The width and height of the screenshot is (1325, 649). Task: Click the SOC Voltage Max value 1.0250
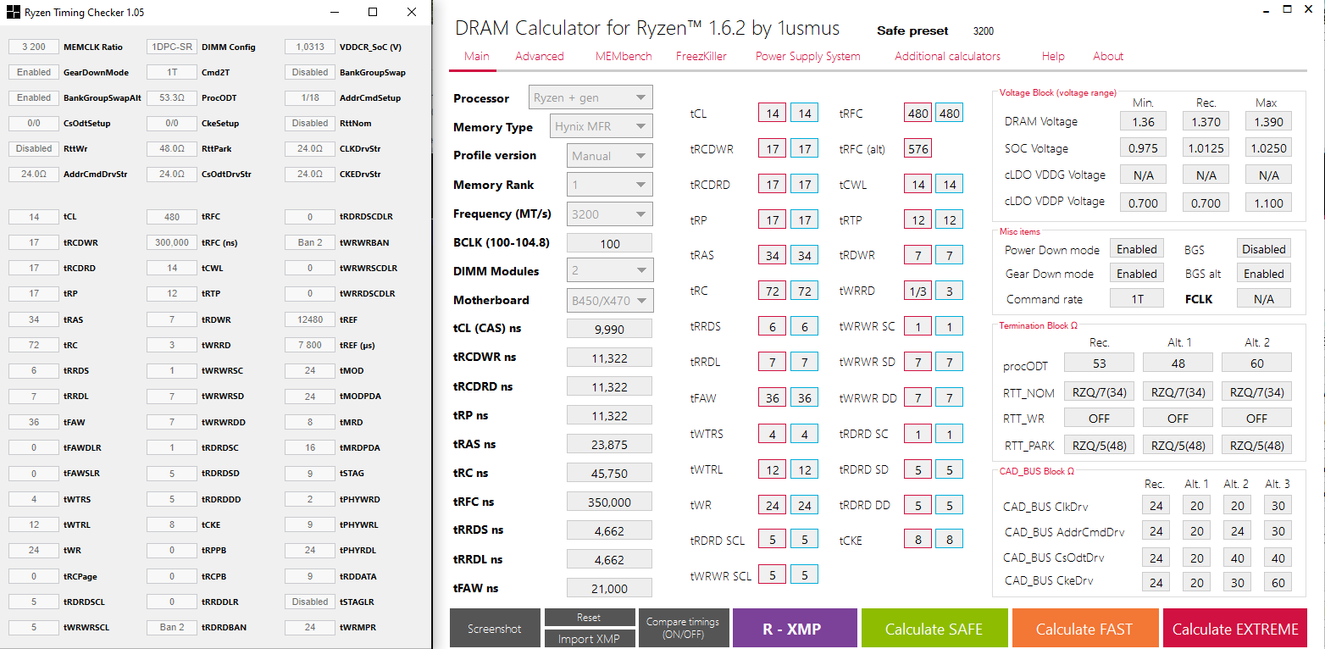pyautogui.click(x=1268, y=147)
